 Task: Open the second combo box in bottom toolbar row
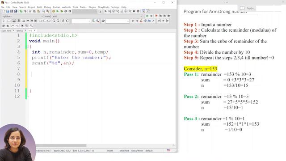(x=117, y=21)
